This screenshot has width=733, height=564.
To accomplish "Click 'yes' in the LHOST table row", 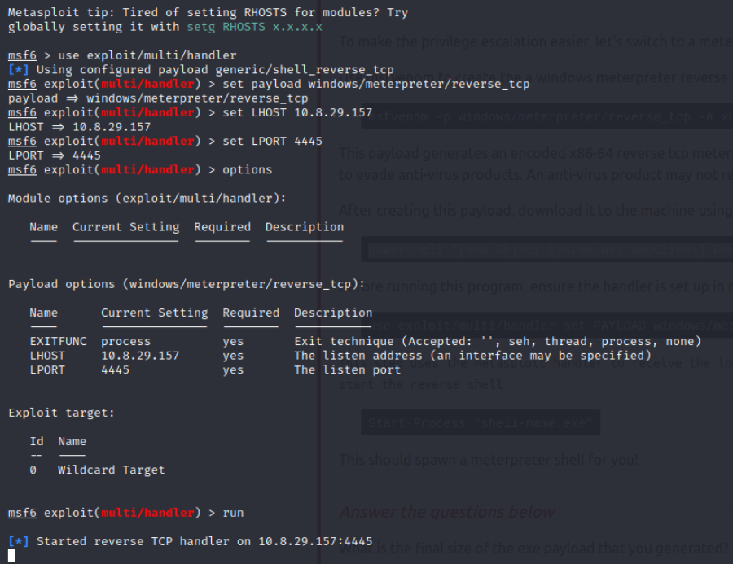I will (x=233, y=356).
